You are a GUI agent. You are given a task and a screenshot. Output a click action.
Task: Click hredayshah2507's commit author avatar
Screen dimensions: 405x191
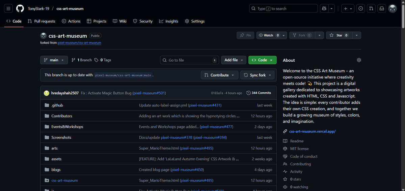pyautogui.click(x=47, y=93)
